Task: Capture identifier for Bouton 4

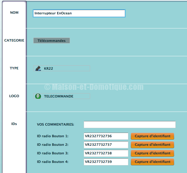Action: [152, 162]
